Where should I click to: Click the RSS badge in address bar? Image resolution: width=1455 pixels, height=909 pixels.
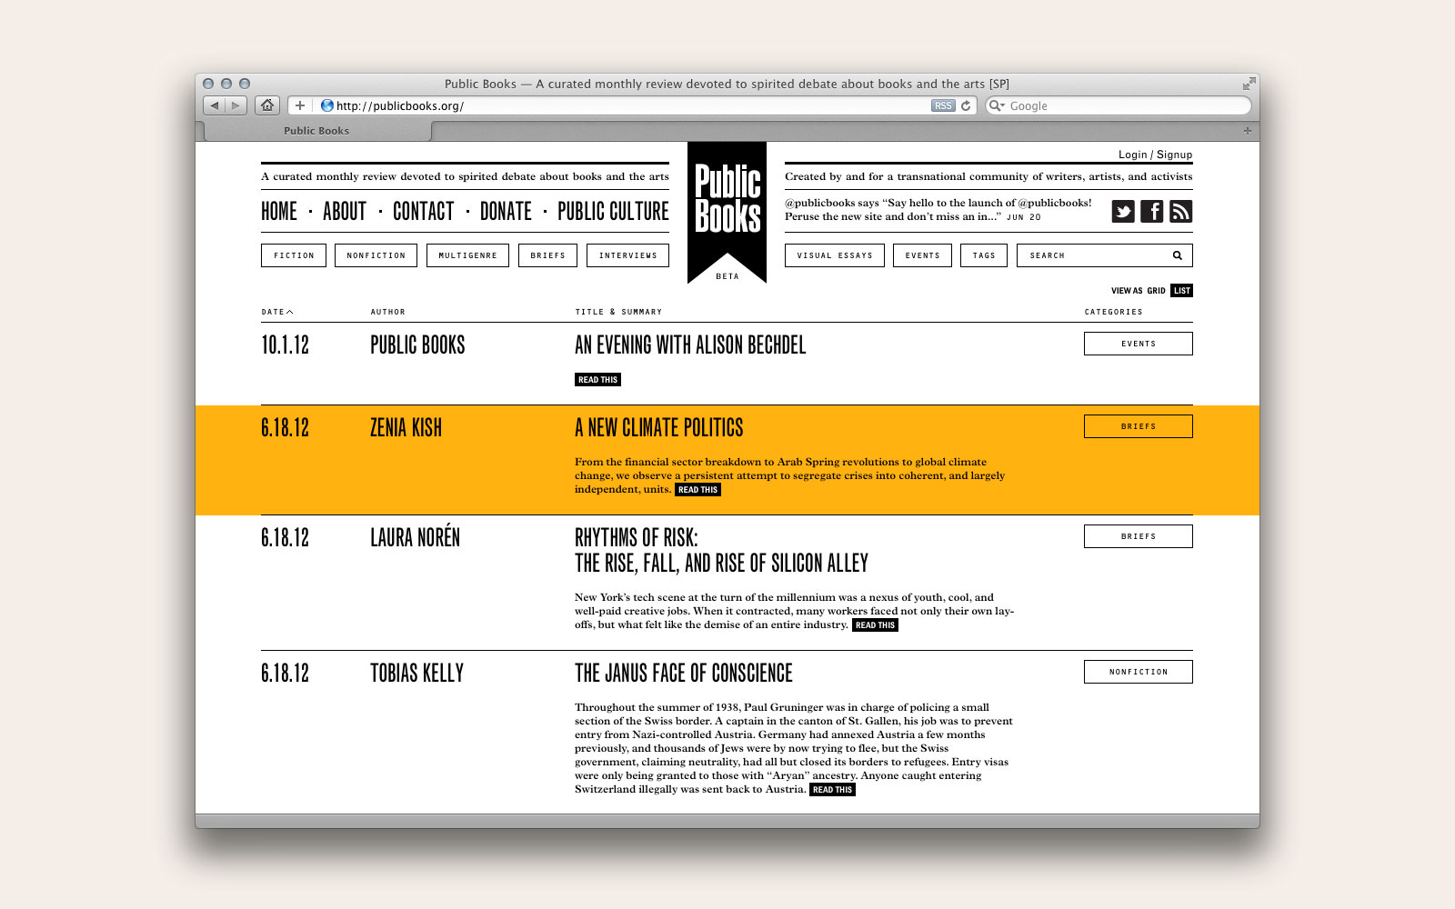[x=943, y=105]
